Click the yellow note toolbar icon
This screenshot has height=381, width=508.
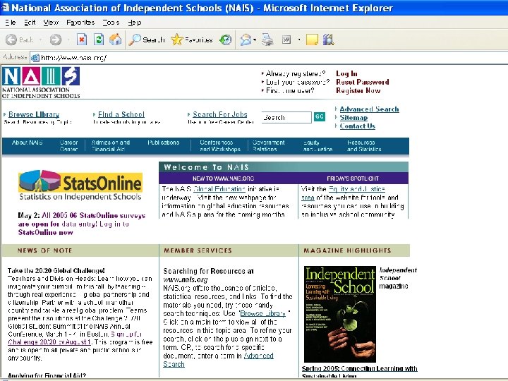312,40
